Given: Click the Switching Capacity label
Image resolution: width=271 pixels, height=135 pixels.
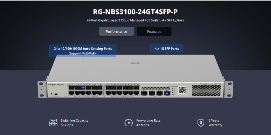Looking at the screenshot, I should (74, 121).
